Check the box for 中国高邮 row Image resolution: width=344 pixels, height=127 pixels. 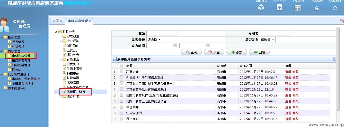coord(121,107)
